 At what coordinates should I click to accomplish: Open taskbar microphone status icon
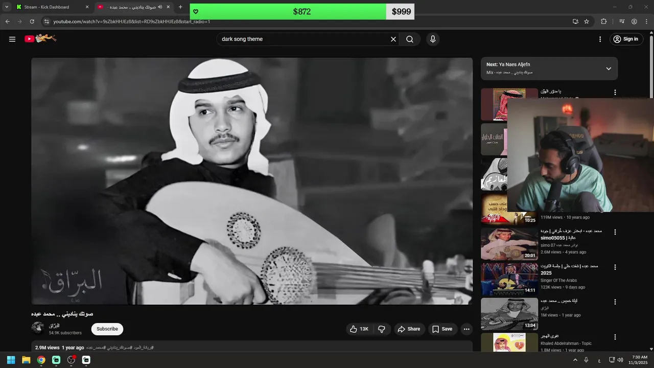click(x=586, y=360)
